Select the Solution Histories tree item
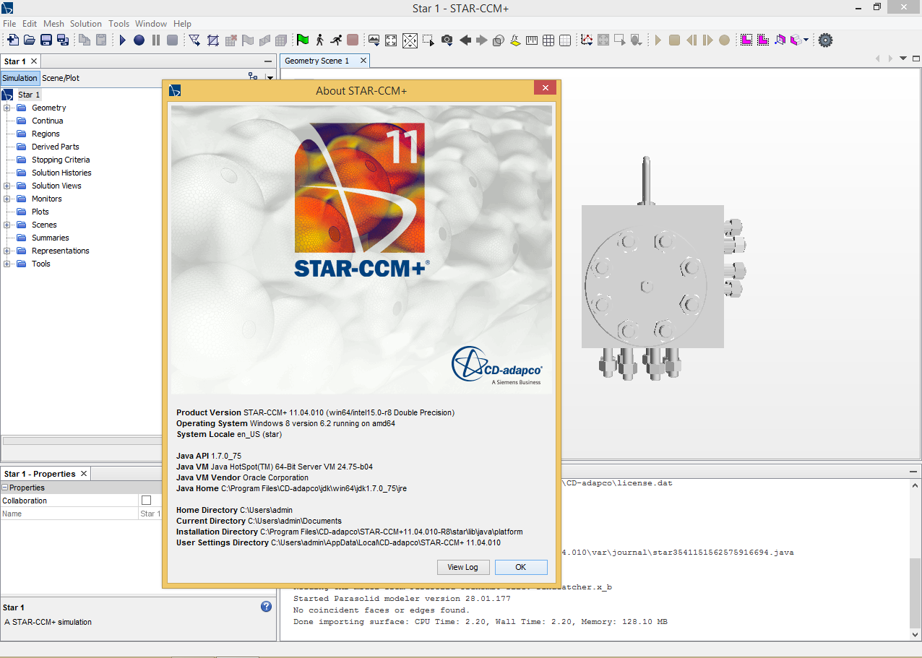The height and width of the screenshot is (658, 922). pyautogui.click(x=61, y=173)
